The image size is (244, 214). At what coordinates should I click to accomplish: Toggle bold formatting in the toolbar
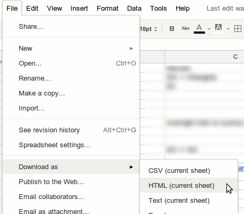coord(172,28)
